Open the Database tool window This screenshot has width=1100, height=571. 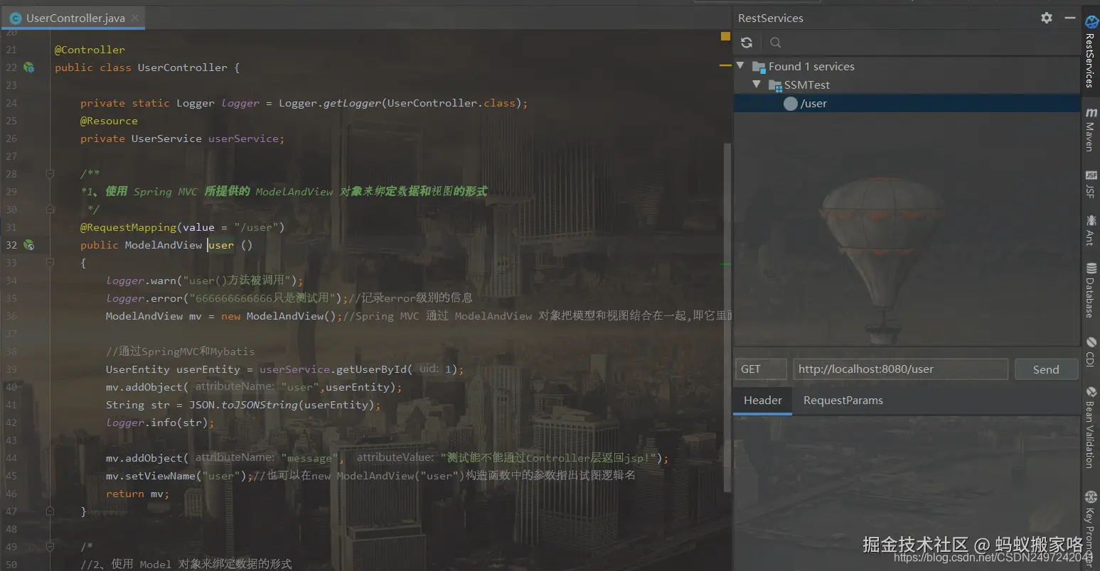pos(1090,290)
